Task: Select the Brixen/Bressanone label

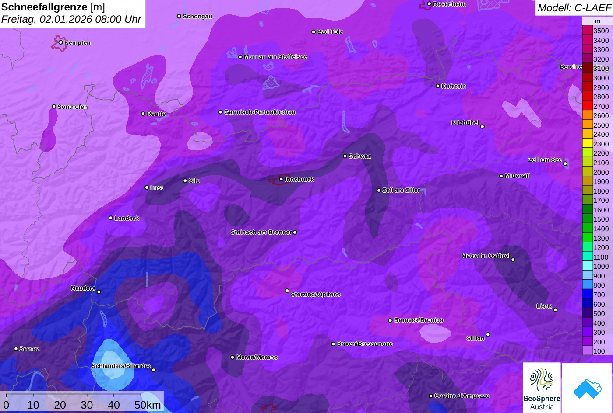Action: (x=365, y=344)
